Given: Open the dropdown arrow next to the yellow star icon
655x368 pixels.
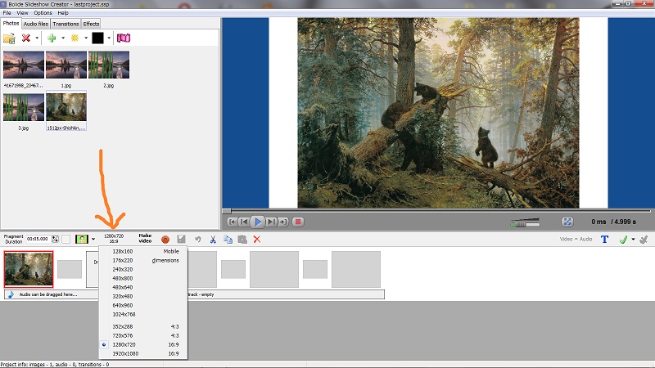Looking at the screenshot, I should pos(86,38).
